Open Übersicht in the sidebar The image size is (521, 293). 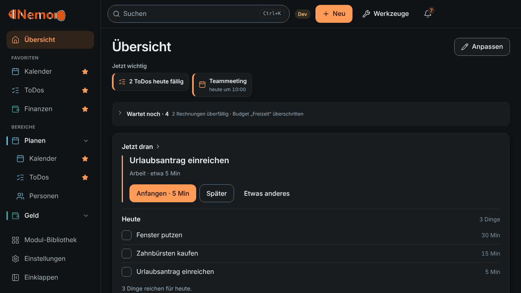(50, 40)
